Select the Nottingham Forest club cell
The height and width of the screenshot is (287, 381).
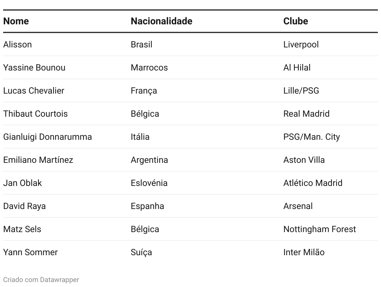click(x=320, y=229)
